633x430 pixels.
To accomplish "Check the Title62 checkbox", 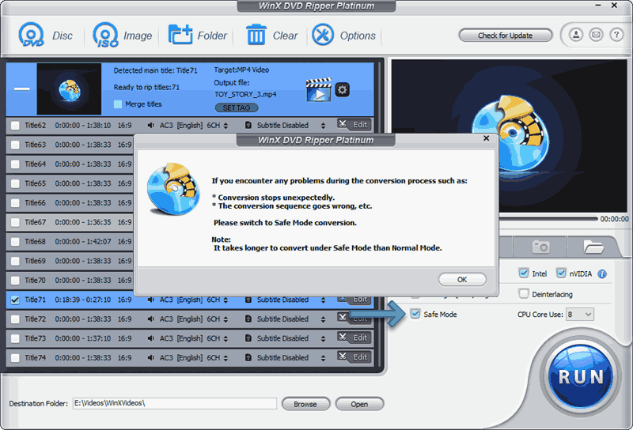I will [x=15, y=126].
